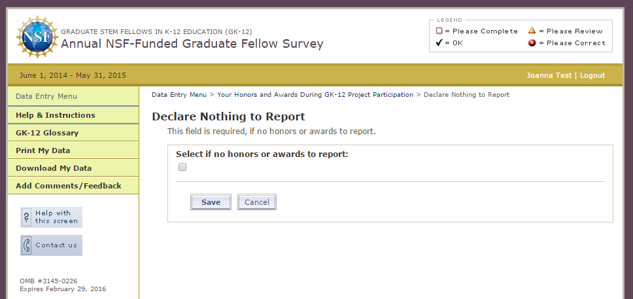Open the GK-12 Glossary
633x299 pixels.
click(x=73, y=133)
